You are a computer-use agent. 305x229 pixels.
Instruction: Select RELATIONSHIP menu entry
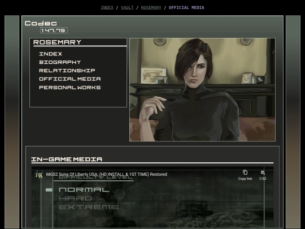[67, 71]
